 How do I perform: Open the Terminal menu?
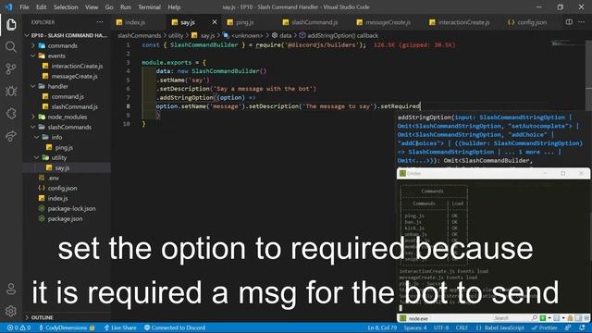point(149,7)
